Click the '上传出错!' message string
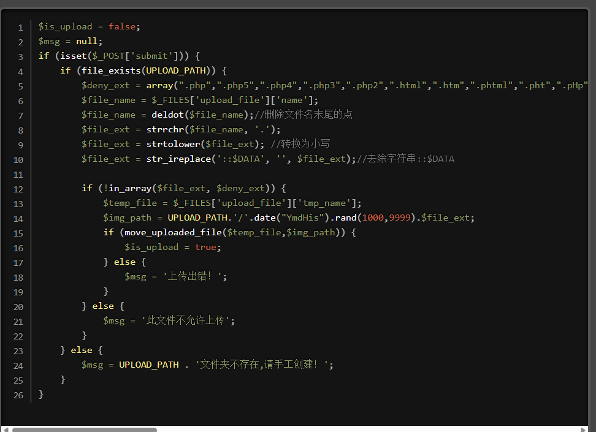The image size is (596, 432). coord(192,276)
